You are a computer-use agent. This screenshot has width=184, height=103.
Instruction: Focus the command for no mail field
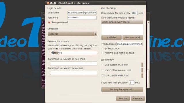74,73
